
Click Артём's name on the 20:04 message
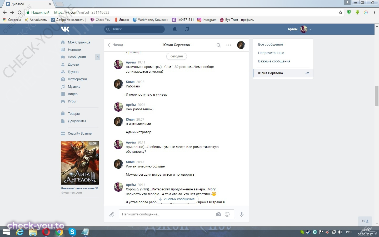point(131,105)
